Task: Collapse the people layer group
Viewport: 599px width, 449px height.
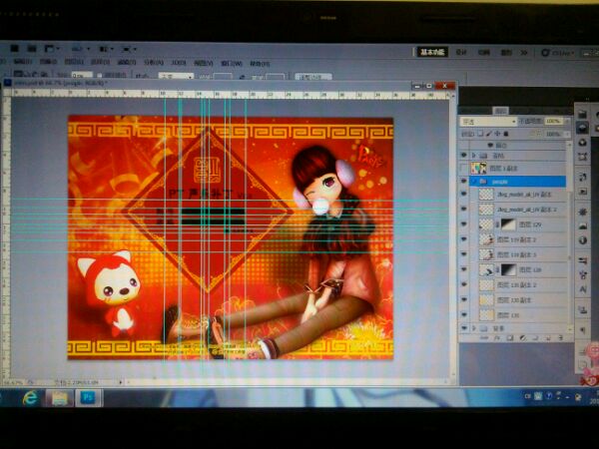Action: [x=474, y=181]
